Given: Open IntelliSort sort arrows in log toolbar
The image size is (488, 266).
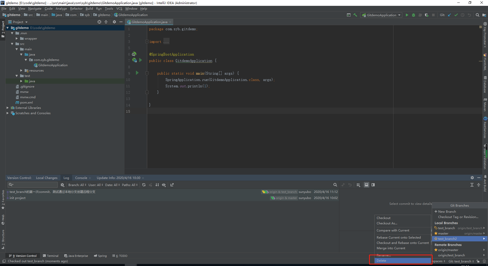Looking at the screenshot, I should (x=157, y=185).
